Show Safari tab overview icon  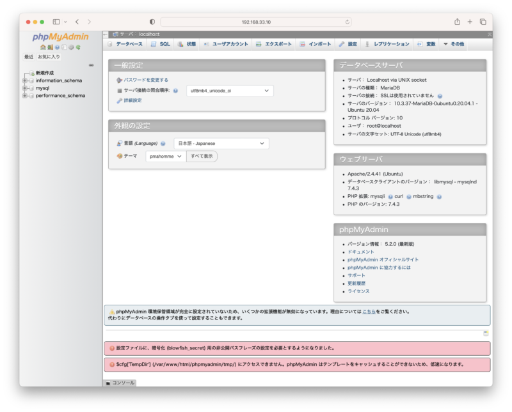(x=483, y=22)
